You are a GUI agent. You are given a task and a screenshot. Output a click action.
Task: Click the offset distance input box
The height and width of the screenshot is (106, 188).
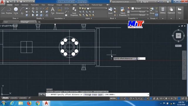[x=141, y=59]
